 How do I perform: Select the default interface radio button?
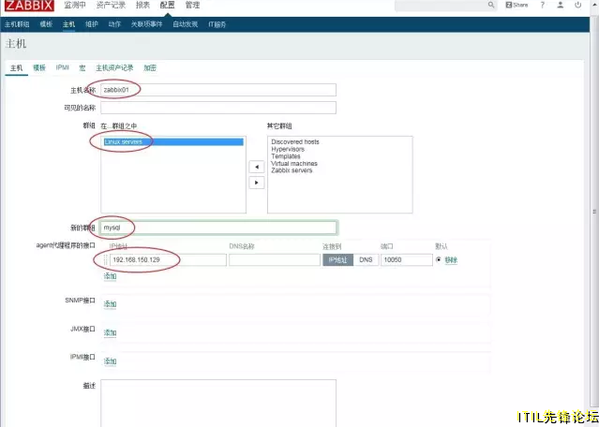click(x=438, y=259)
